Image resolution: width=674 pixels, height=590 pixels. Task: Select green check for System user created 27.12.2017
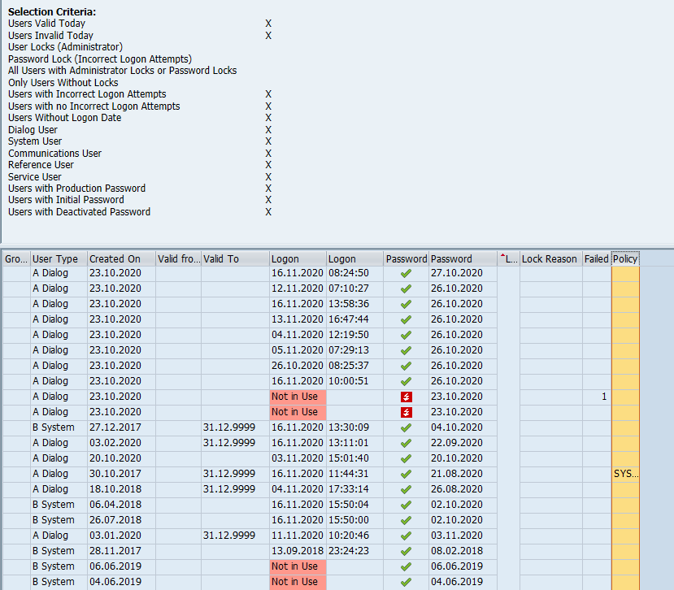pos(405,427)
